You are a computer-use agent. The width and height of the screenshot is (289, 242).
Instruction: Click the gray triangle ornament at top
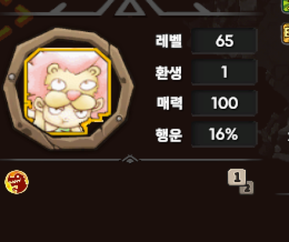pyautogui.click(x=130, y=8)
